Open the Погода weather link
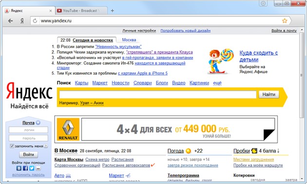307x184 pixels. [x=175, y=151]
